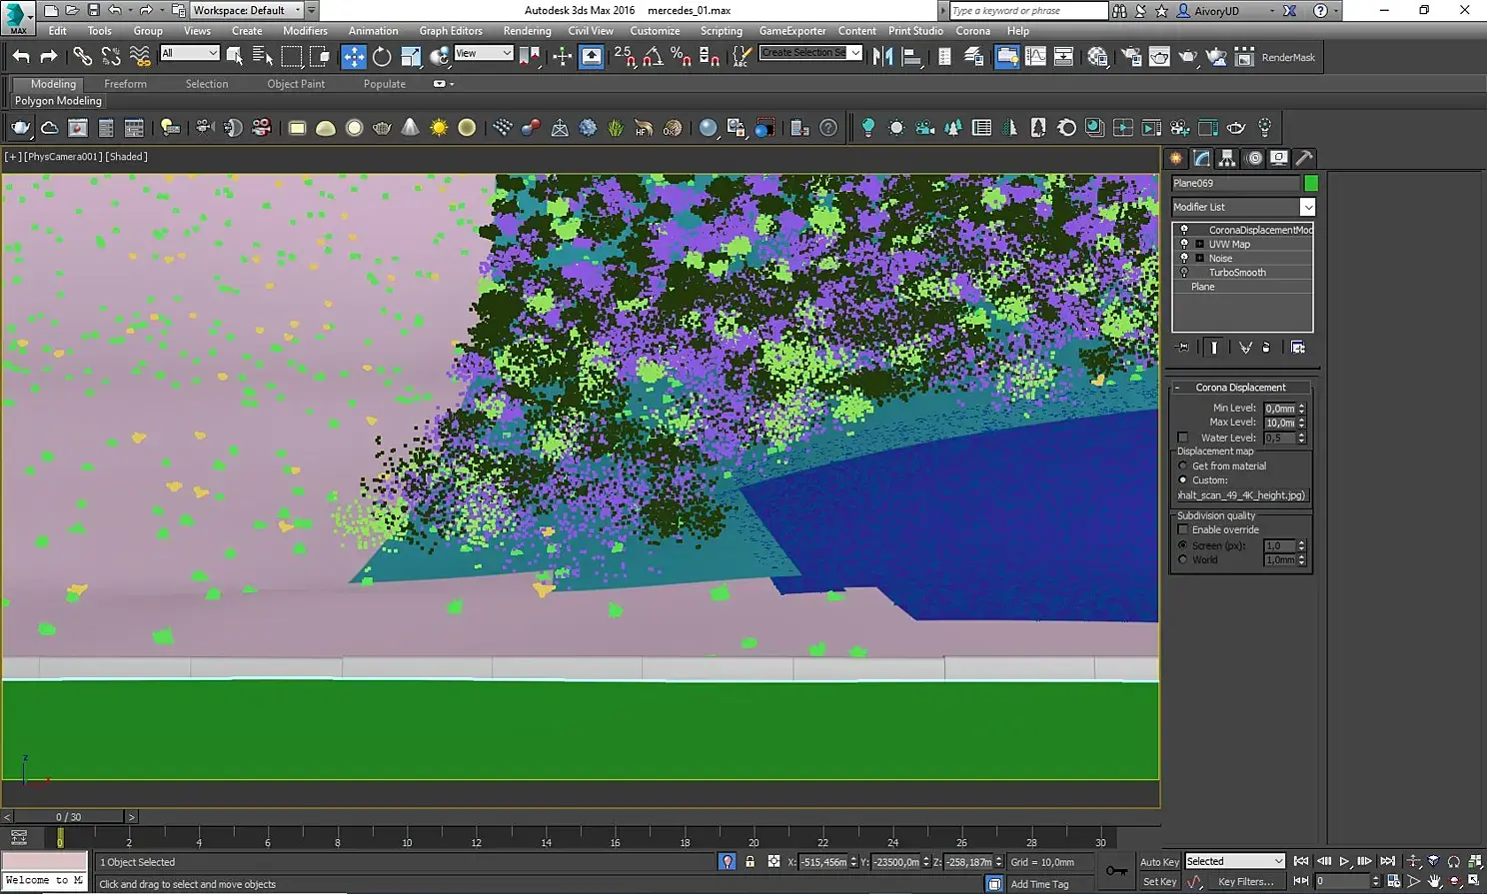Click the Remove modifier from stack icon
The height and width of the screenshot is (894, 1487).
pos(1266,348)
